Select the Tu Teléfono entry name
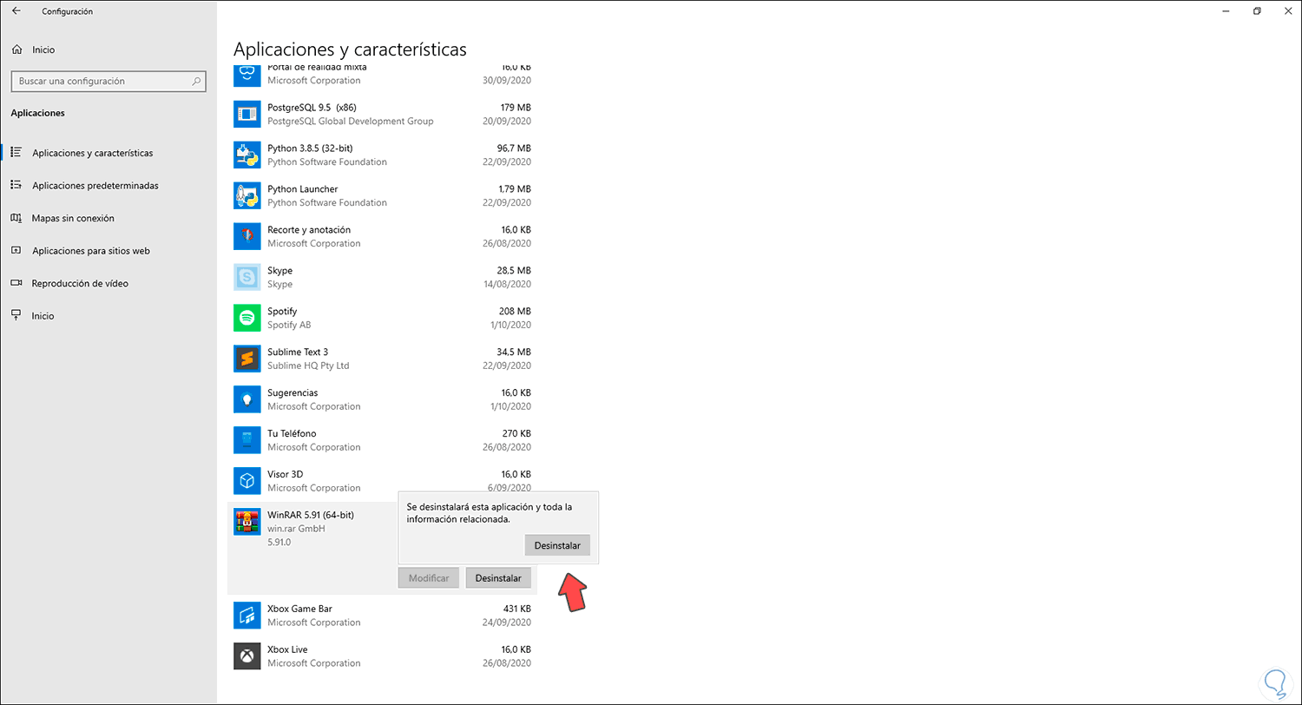This screenshot has height=705, width=1302. click(x=292, y=433)
